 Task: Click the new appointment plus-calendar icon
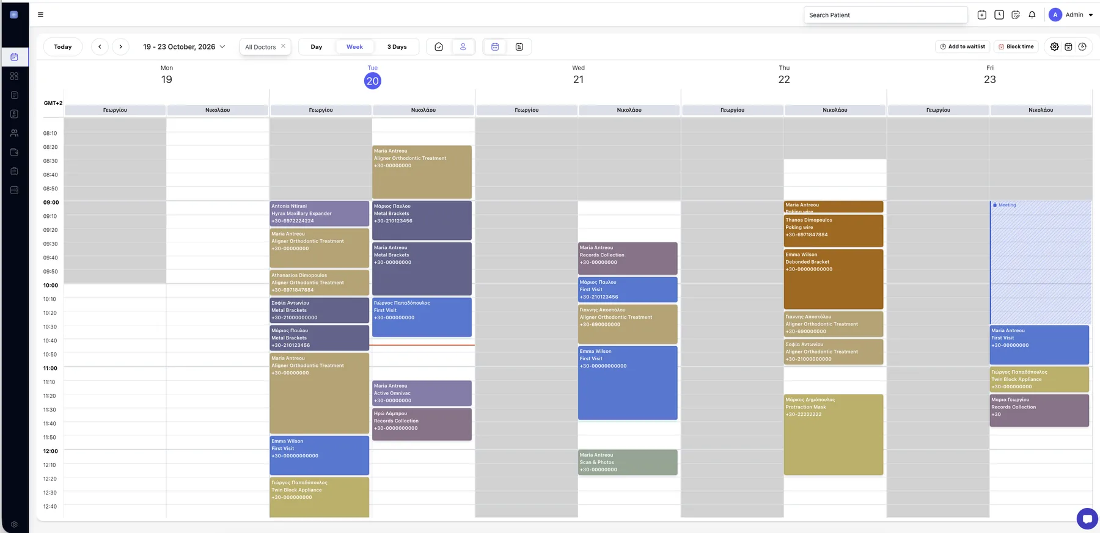[982, 15]
